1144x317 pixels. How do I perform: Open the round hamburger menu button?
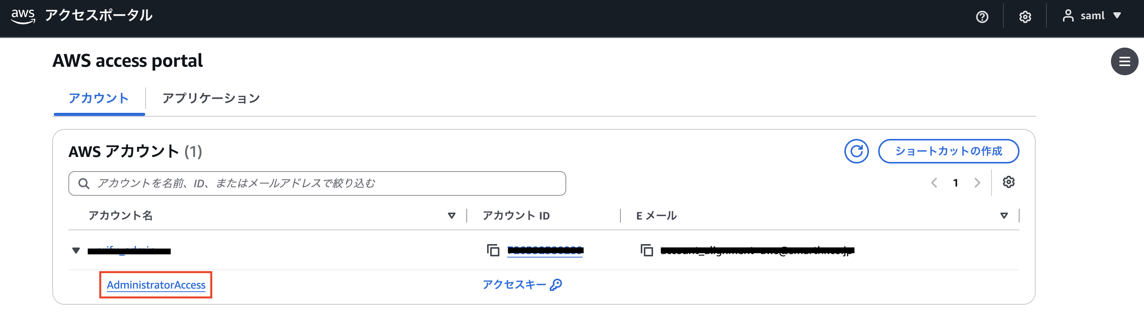1124,61
